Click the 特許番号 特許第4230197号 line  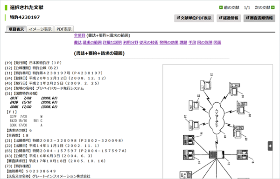(54, 73)
